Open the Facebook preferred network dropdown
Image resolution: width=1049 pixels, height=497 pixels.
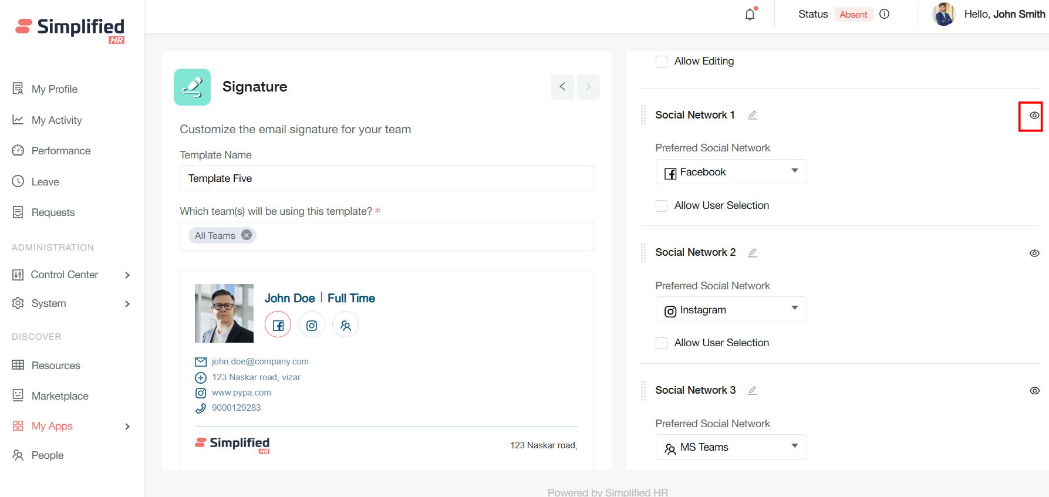click(x=731, y=172)
